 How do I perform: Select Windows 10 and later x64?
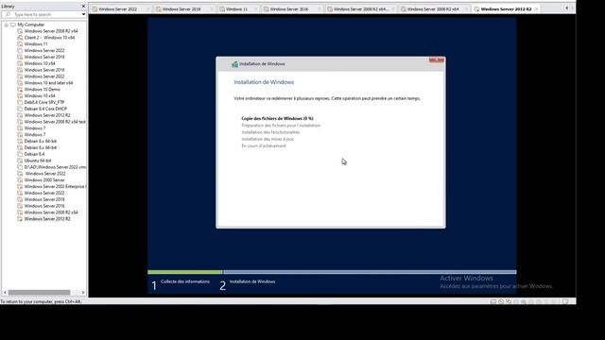tap(48, 83)
